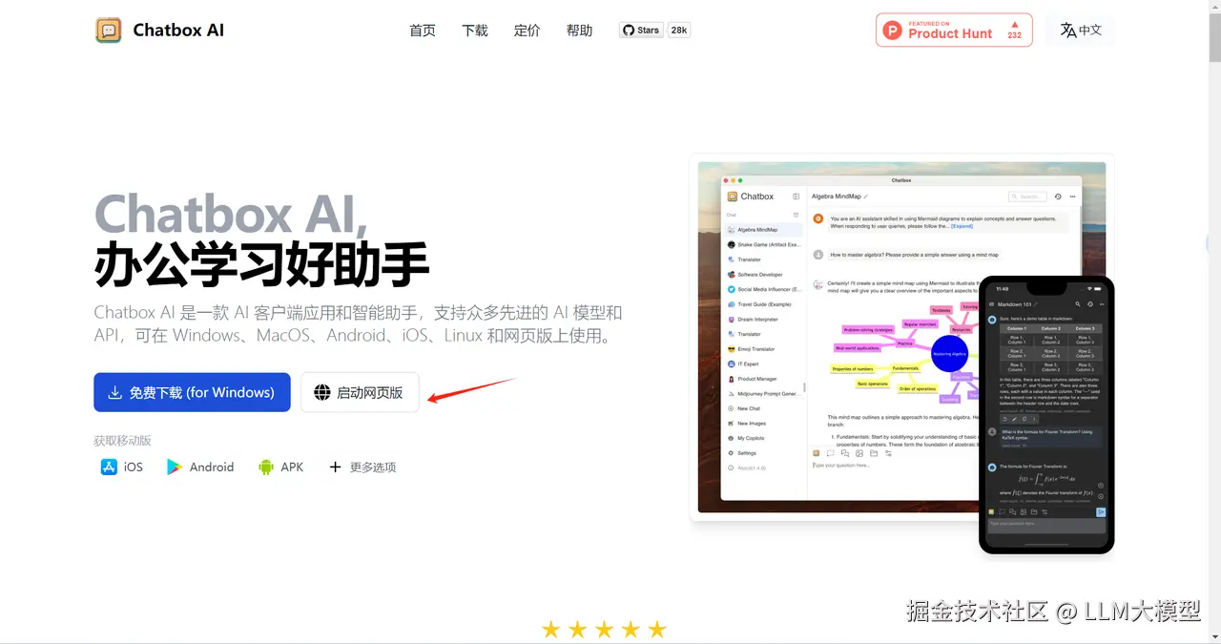
Task: Open the three-dot menu in desktop preview header
Action: pyautogui.click(x=1073, y=197)
